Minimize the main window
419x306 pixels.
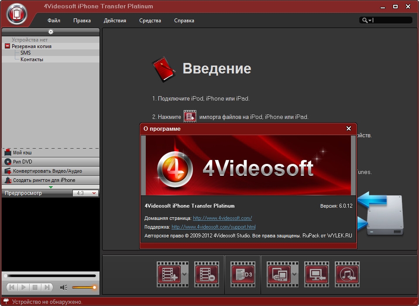[x=383, y=7]
